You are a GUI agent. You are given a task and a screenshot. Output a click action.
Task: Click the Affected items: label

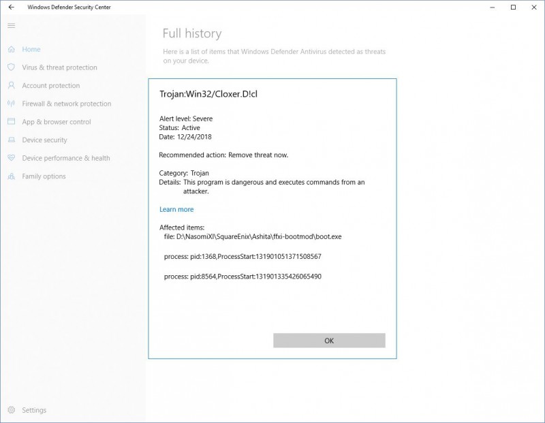click(x=182, y=228)
